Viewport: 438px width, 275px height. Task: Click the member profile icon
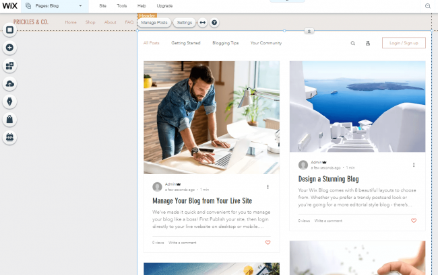click(368, 43)
